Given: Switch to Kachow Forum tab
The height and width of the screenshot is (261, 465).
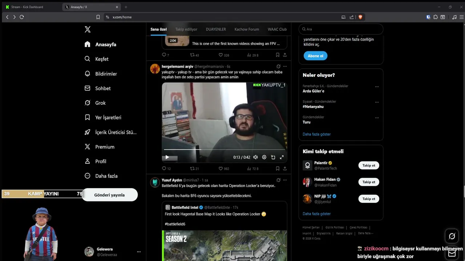Looking at the screenshot, I should click(x=247, y=29).
